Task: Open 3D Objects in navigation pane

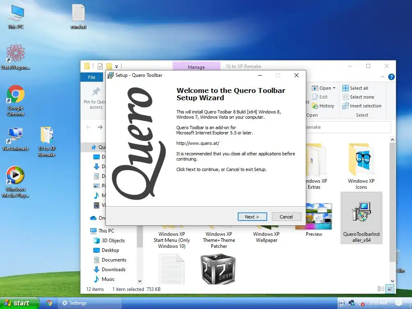Action: point(109,241)
